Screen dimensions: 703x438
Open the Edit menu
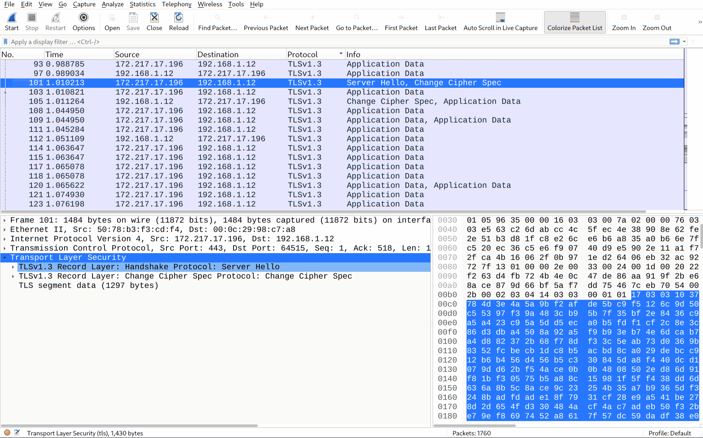(x=26, y=4)
